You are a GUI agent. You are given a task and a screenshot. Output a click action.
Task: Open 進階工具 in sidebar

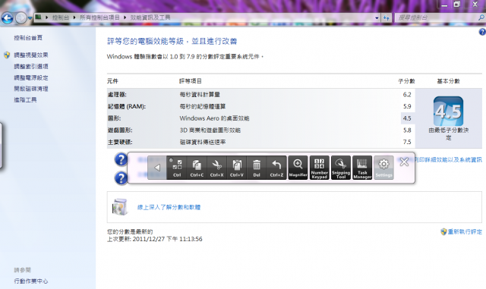[25, 99]
